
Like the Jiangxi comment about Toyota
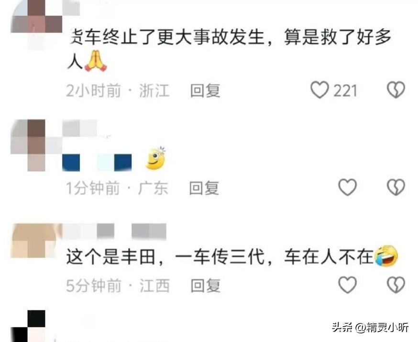click(x=347, y=285)
